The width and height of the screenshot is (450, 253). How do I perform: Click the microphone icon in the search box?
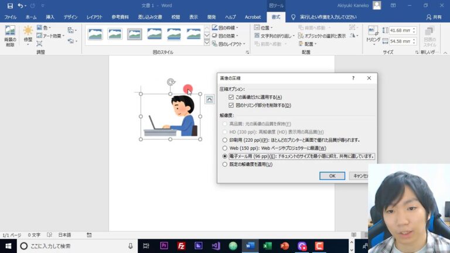(x=131, y=246)
